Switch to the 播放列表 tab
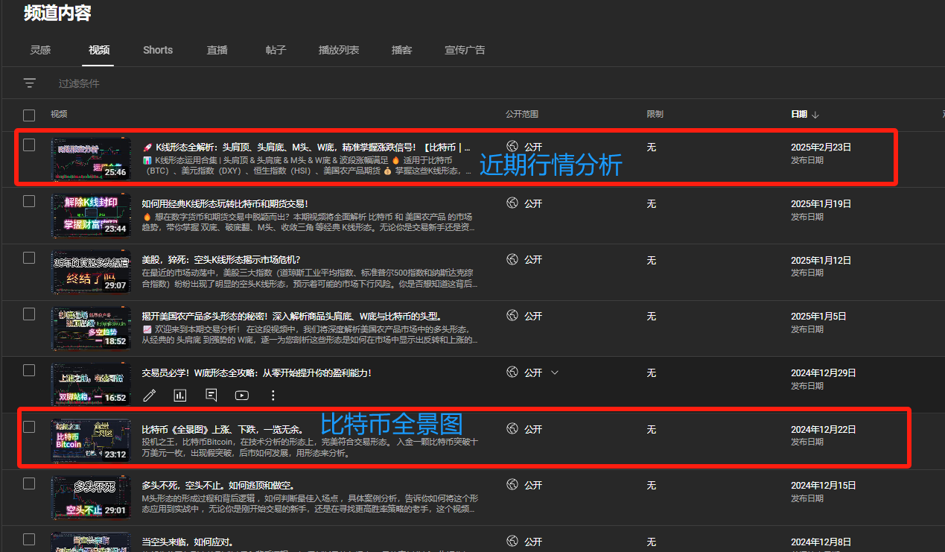 [339, 50]
